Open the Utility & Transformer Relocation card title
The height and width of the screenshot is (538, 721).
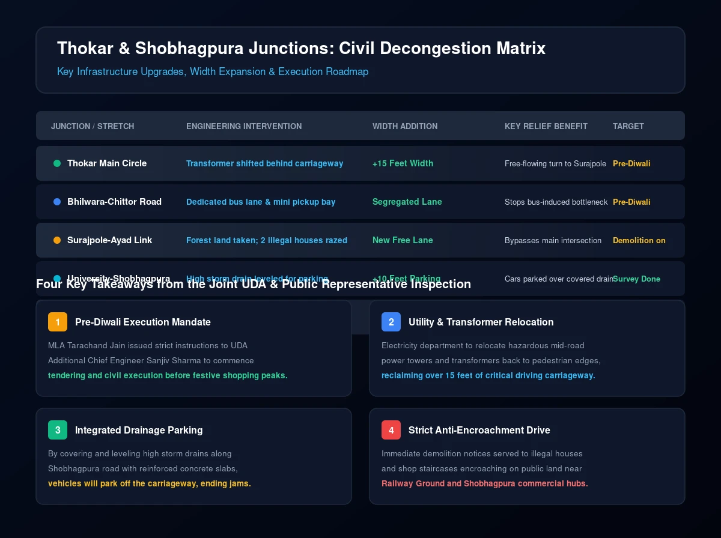[x=481, y=322]
